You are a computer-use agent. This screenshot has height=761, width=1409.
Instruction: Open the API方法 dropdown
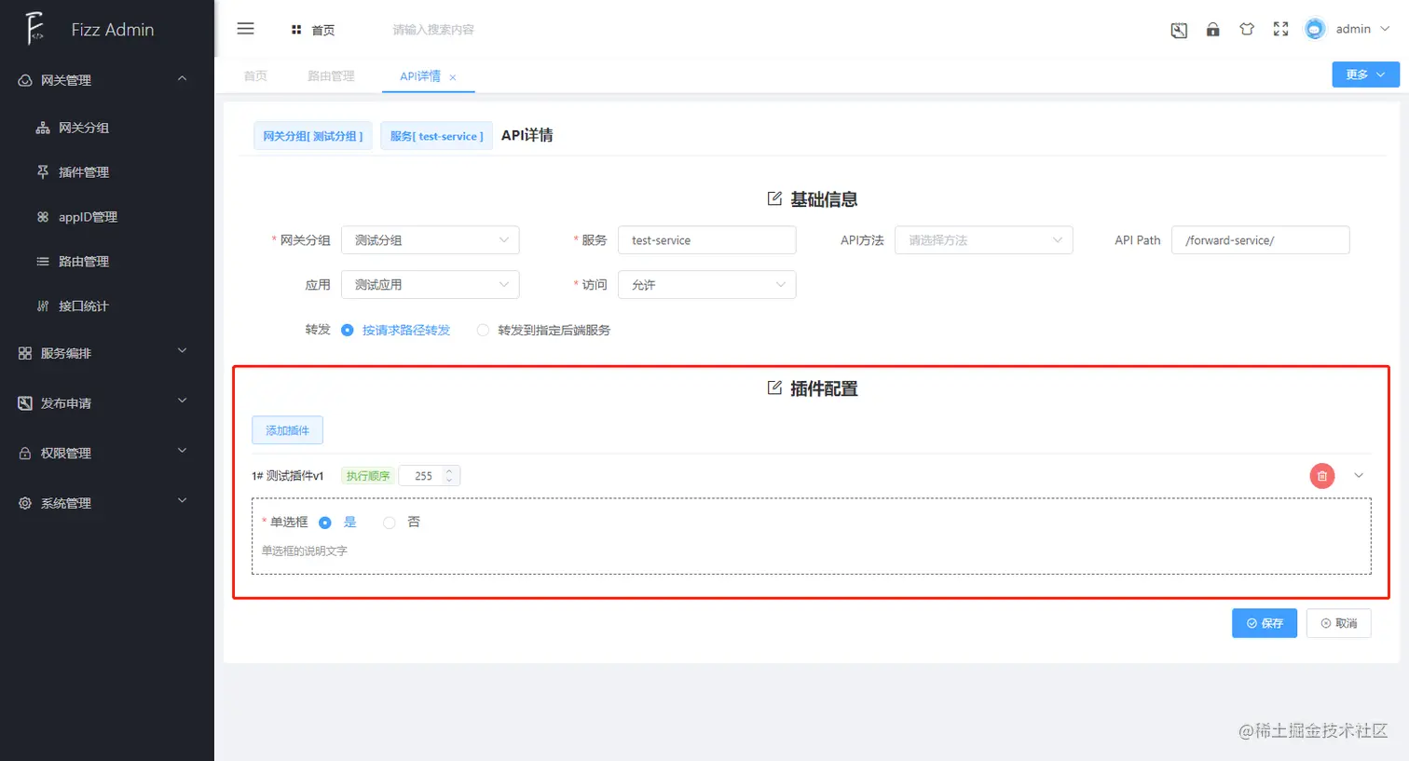click(x=984, y=240)
